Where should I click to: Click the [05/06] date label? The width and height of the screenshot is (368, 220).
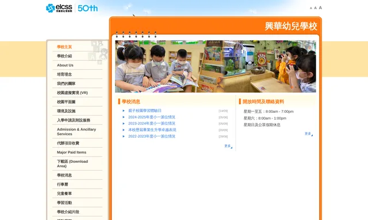click(223, 117)
